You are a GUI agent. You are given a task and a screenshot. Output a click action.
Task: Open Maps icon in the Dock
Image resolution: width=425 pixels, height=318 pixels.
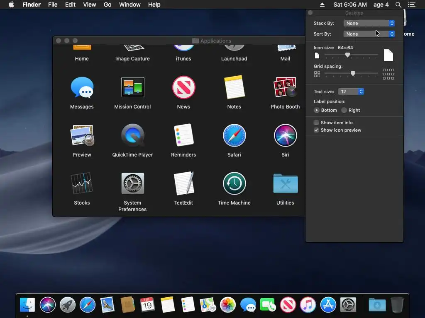click(208, 305)
